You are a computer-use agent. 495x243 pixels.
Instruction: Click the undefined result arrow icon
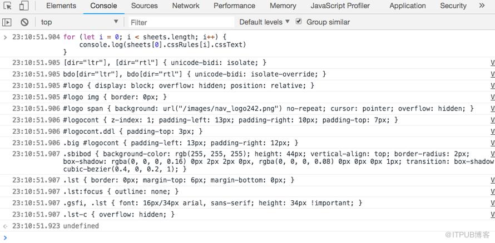click(x=5, y=226)
